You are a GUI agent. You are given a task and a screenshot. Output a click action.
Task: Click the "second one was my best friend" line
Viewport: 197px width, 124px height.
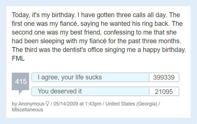[94, 32]
